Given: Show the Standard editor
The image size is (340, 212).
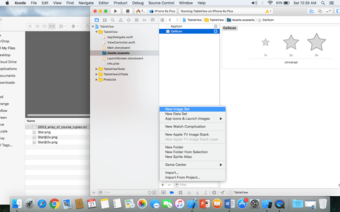Looking at the screenshot, I should [x=312, y=11].
